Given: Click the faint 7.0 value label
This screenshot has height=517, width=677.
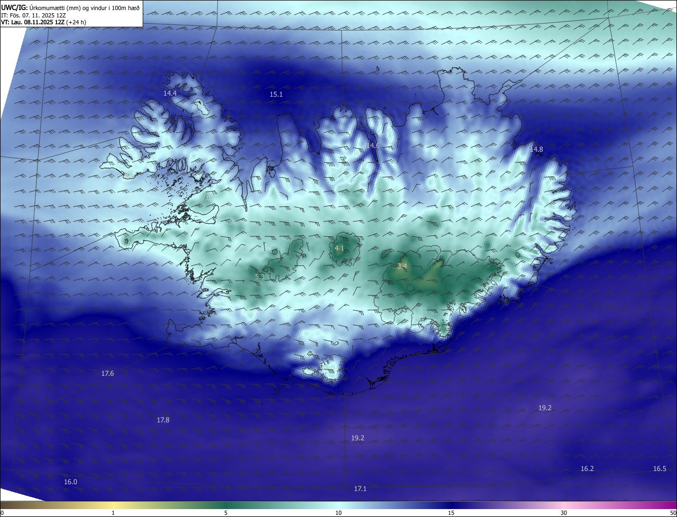Looking at the screenshot, I should coord(207,198).
